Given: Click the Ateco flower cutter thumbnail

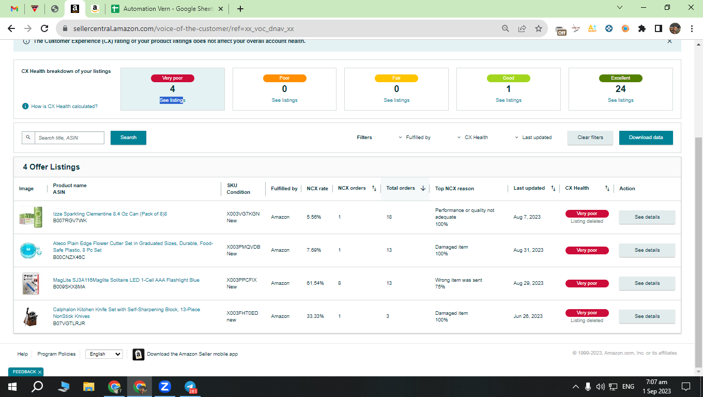Looking at the screenshot, I should coord(30,250).
